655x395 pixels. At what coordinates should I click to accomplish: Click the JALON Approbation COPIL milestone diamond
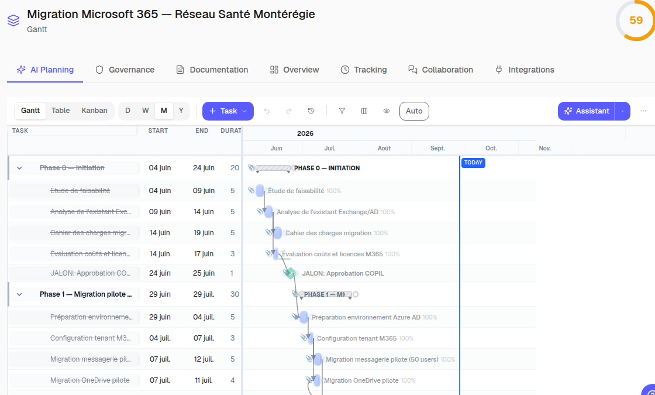coord(291,273)
